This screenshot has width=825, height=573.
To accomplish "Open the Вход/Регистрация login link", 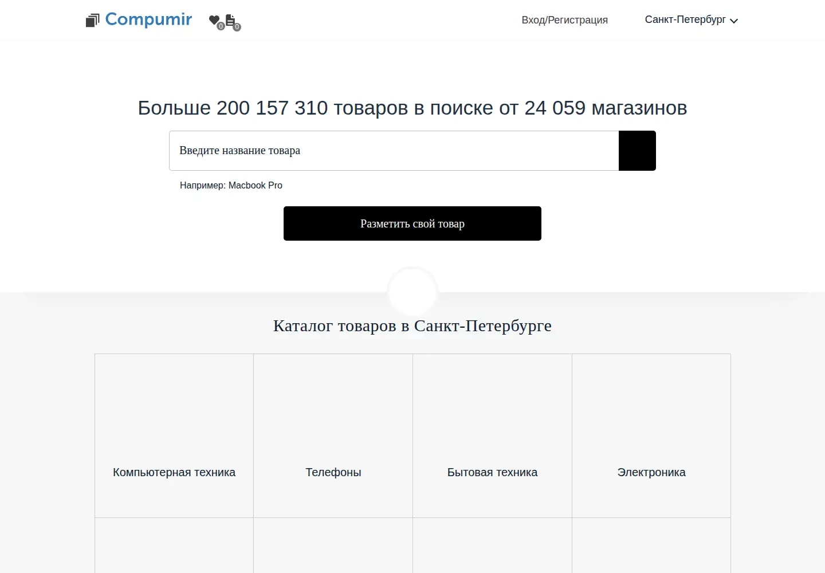I will pos(564,20).
